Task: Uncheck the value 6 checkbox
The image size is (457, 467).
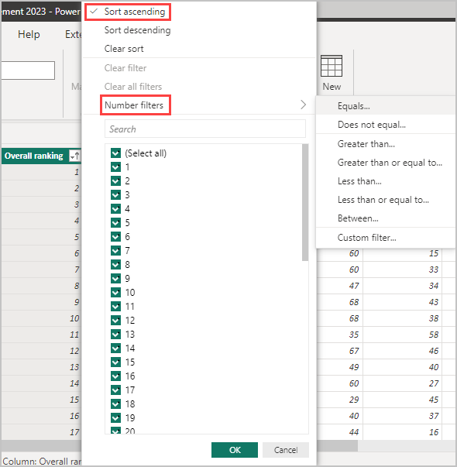Action: [x=115, y=237]
